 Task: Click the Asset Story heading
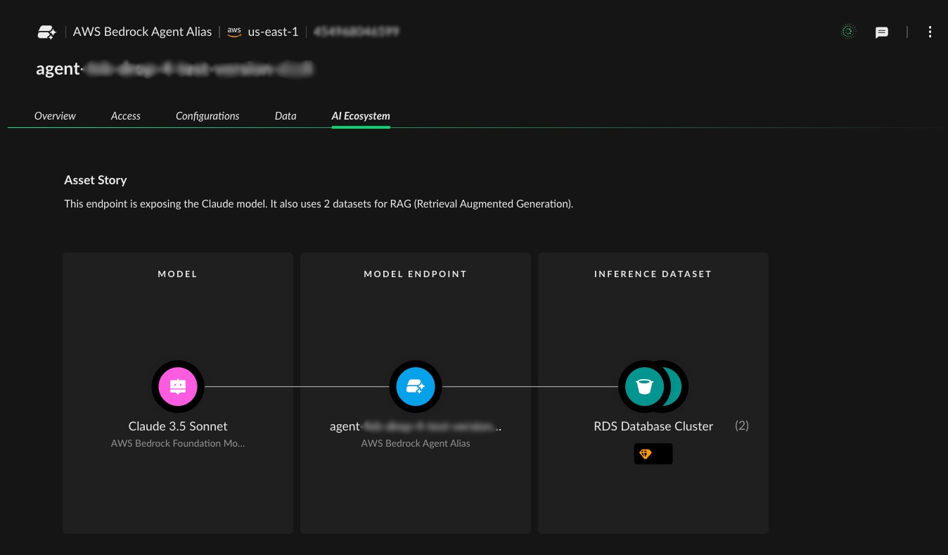tap(96, 180)
